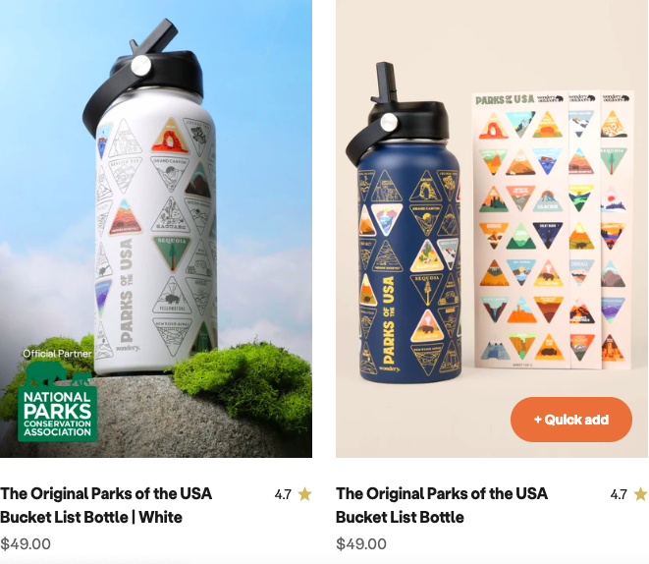Click the National Parks Conservation Association logo badge
649x564 pixels.
58,414
